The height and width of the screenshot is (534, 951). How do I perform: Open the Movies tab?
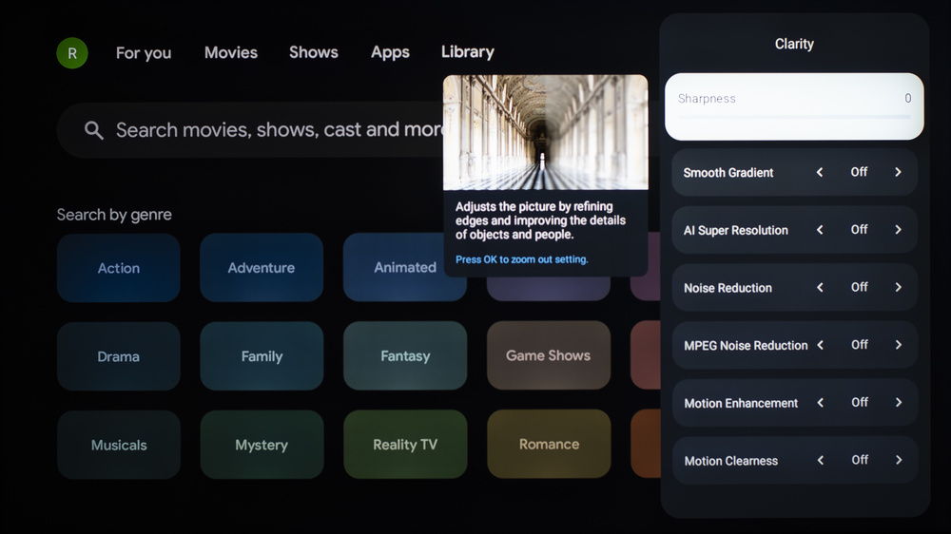(x=231, y=52)
